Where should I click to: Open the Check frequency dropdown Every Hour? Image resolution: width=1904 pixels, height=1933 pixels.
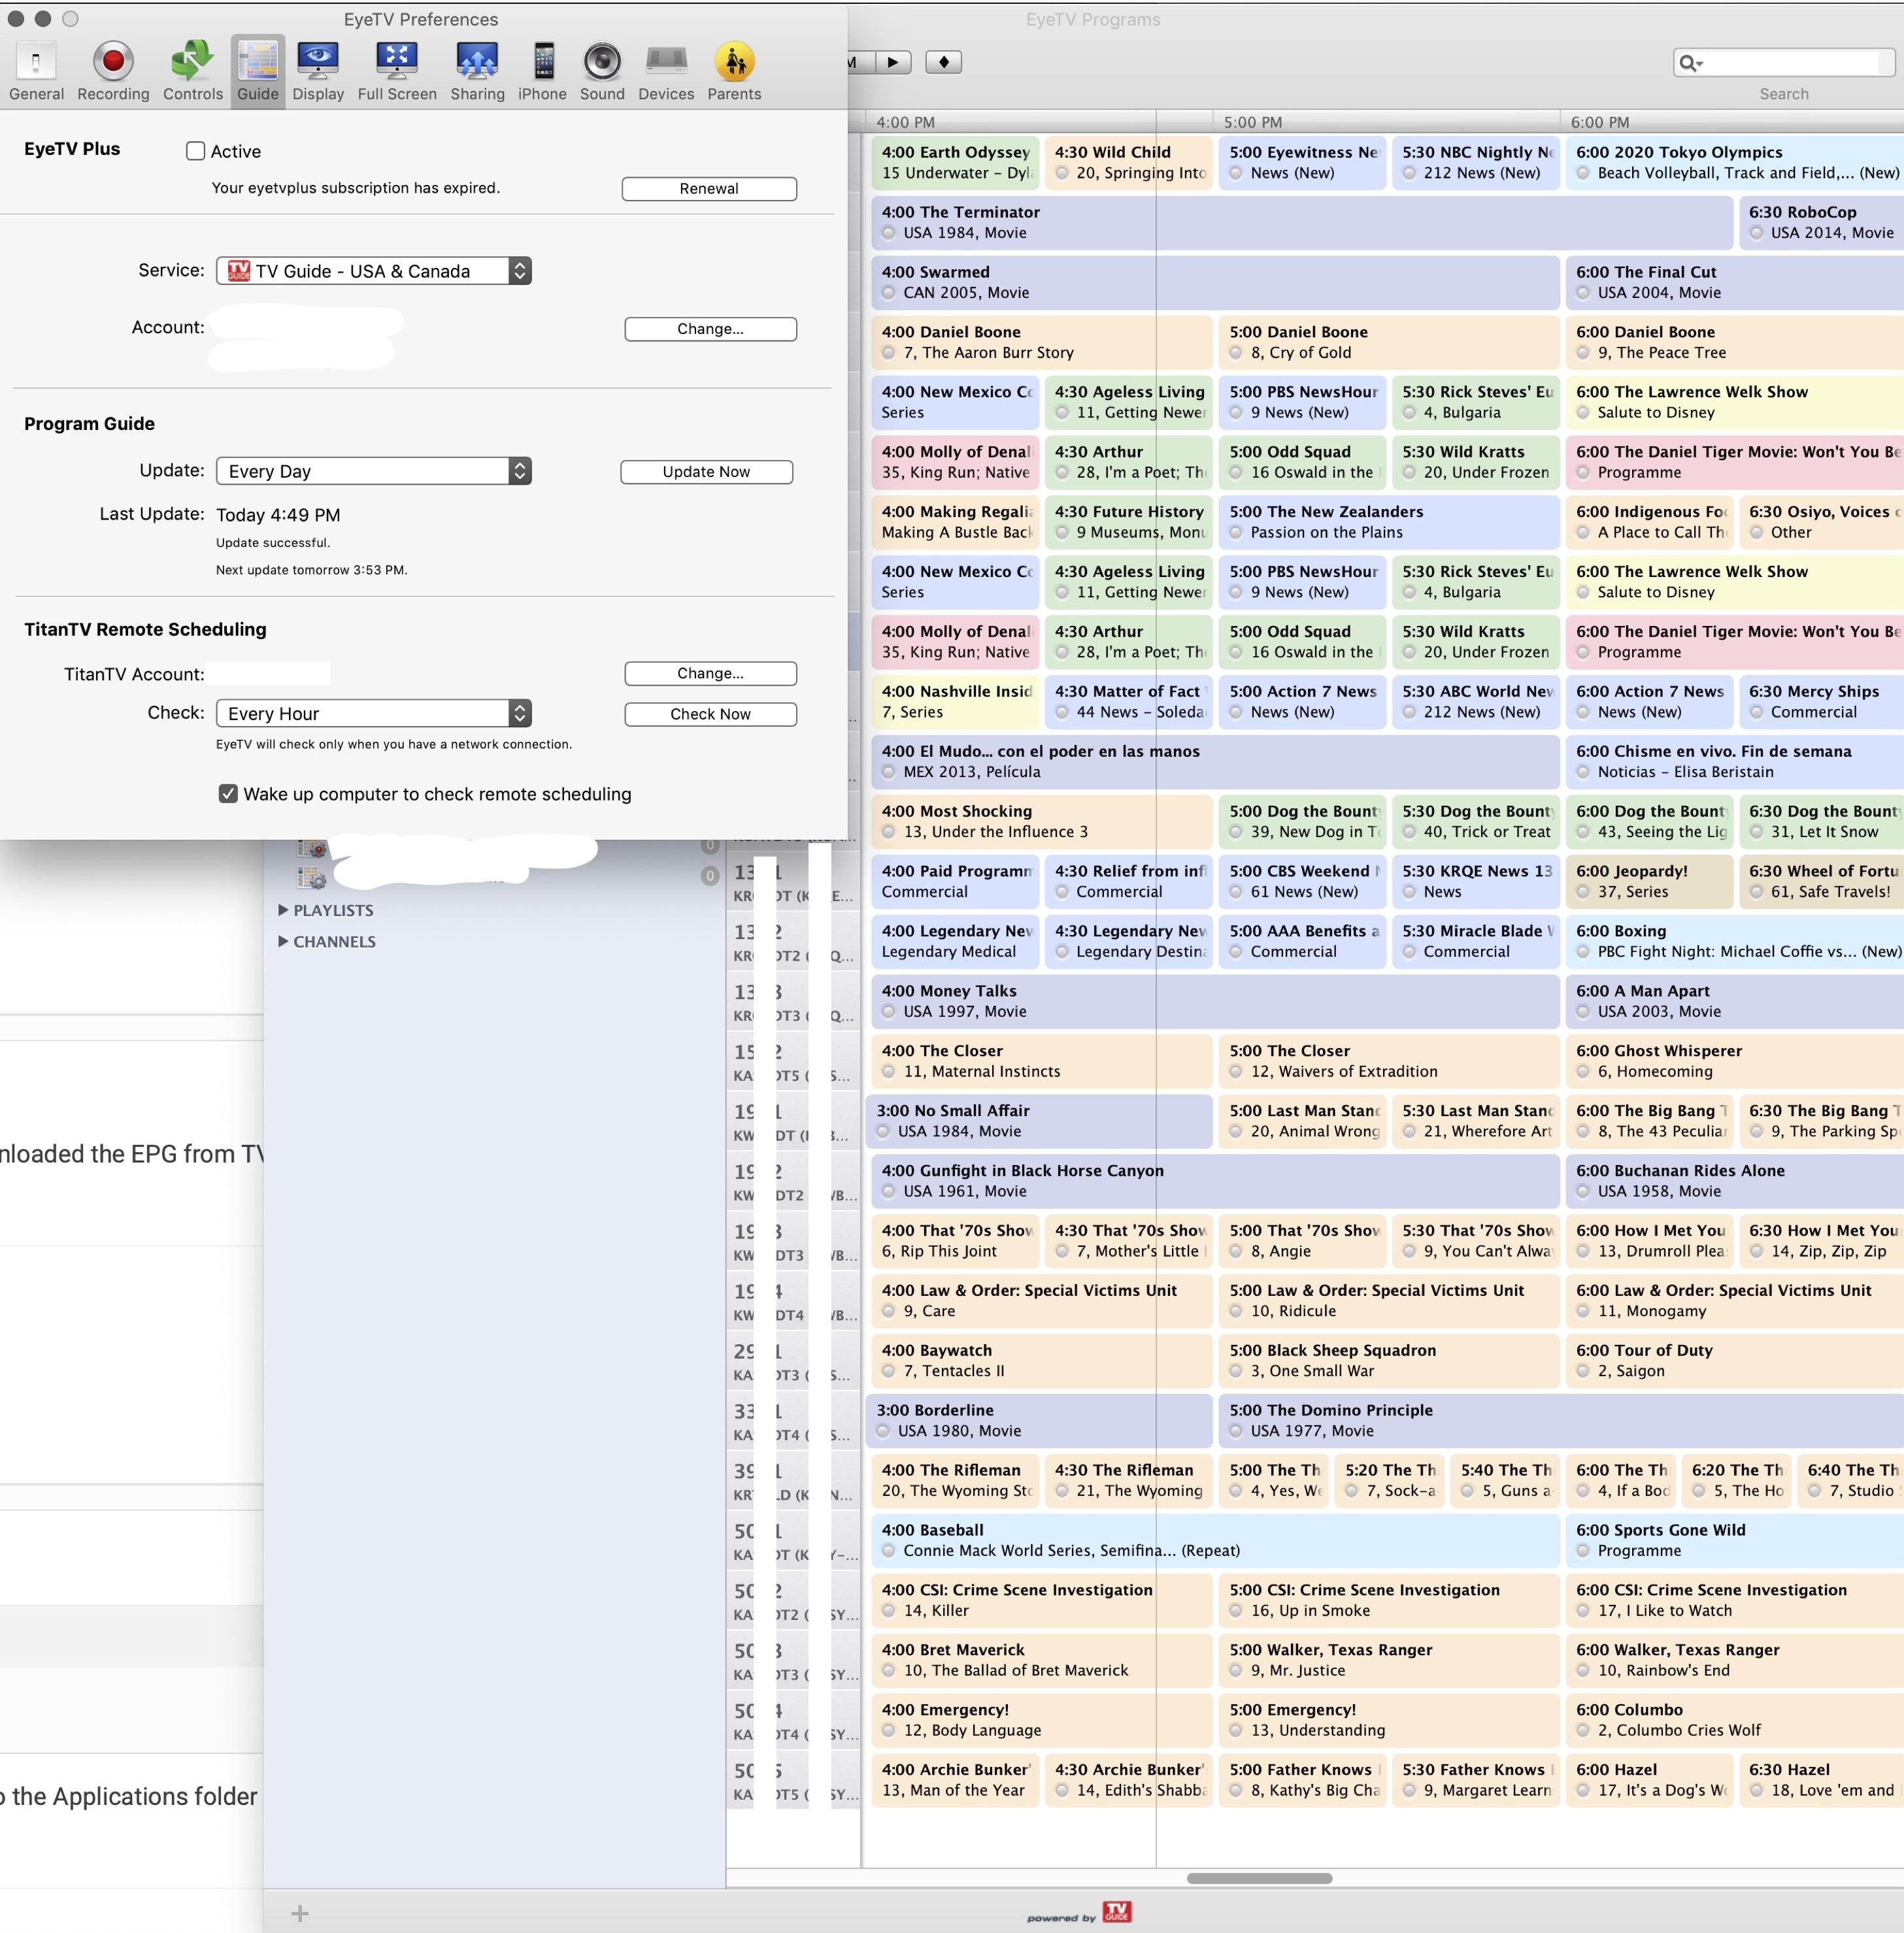(374, 713)
